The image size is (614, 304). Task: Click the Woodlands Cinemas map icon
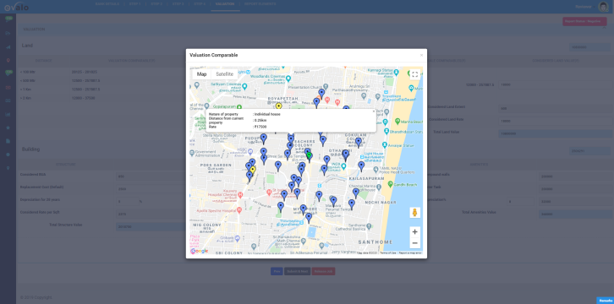pyautogui.click(x=288, y=79)
